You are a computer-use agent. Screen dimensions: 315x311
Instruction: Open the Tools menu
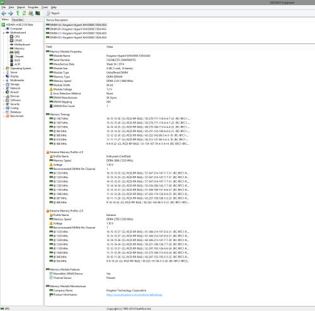45,8
